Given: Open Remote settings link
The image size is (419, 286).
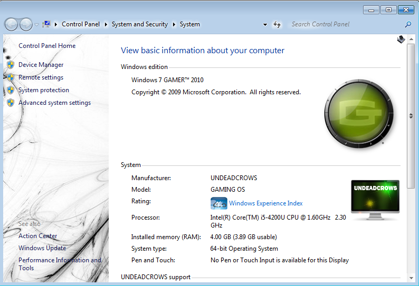Looking at the screenshot, I should click(41, 77).
